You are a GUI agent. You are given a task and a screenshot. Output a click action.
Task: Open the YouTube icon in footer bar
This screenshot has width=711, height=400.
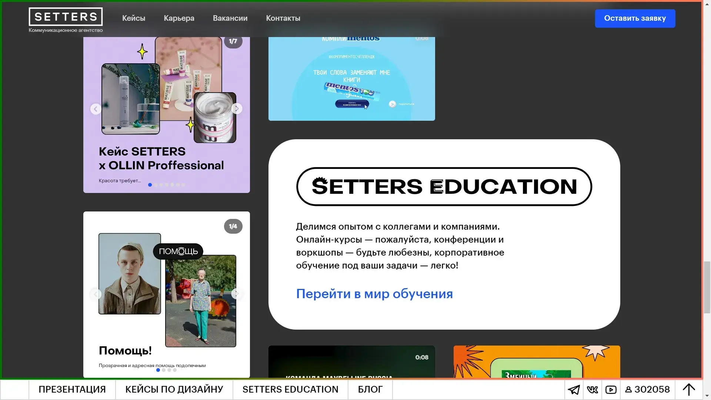(x=611, y=390)
